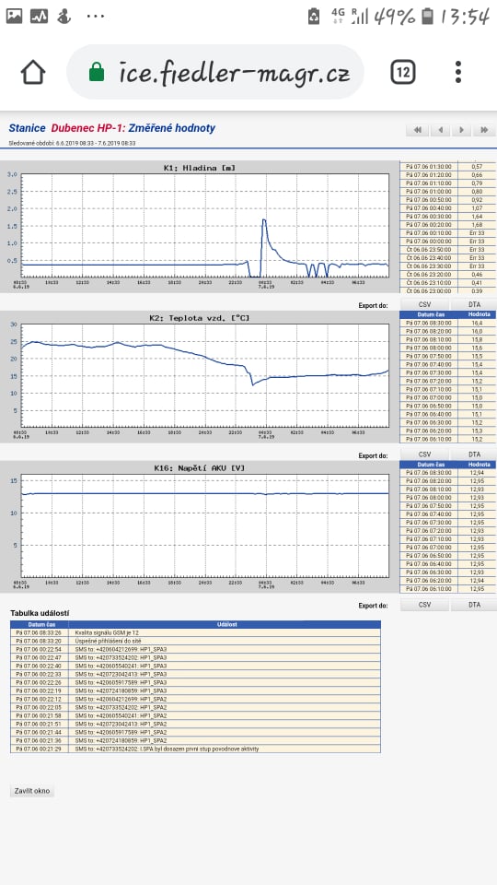The height and width of the screenshot is (885, 497).
Task: Open the tab switcher showing 12 tabs
Action: 403,72
